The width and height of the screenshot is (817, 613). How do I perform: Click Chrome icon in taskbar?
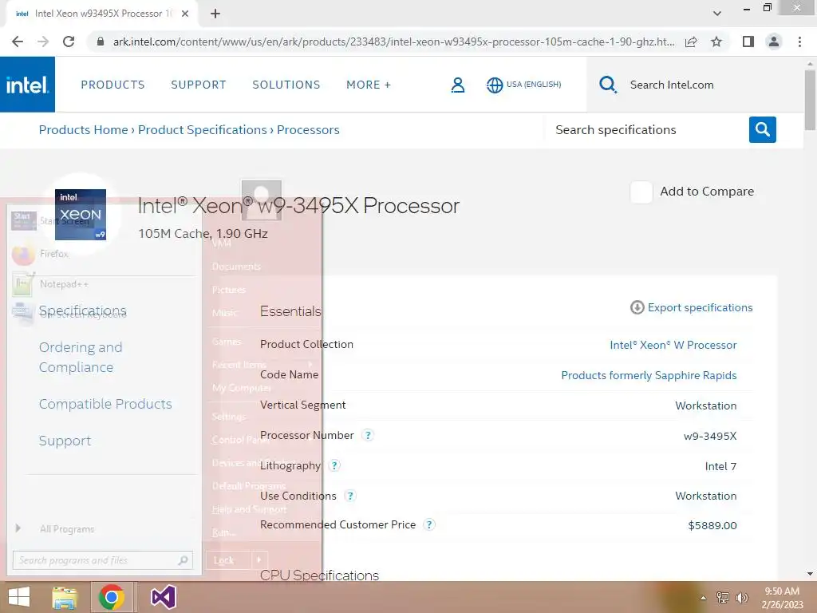112,597
